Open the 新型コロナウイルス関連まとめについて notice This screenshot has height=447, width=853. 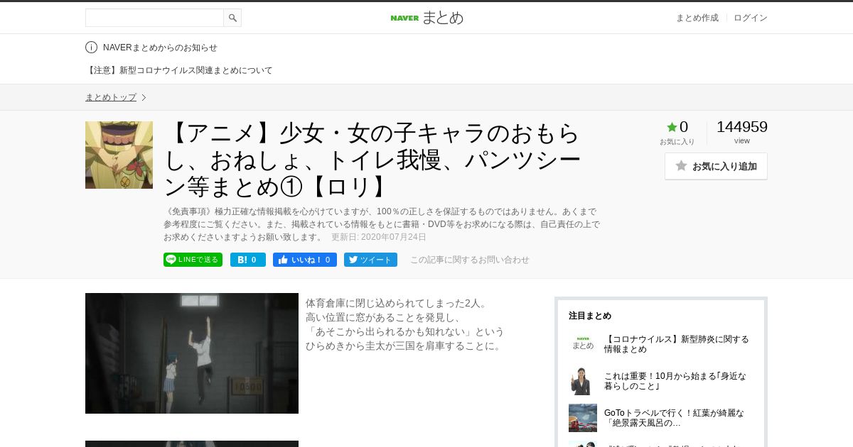click(x=179, y=70)
